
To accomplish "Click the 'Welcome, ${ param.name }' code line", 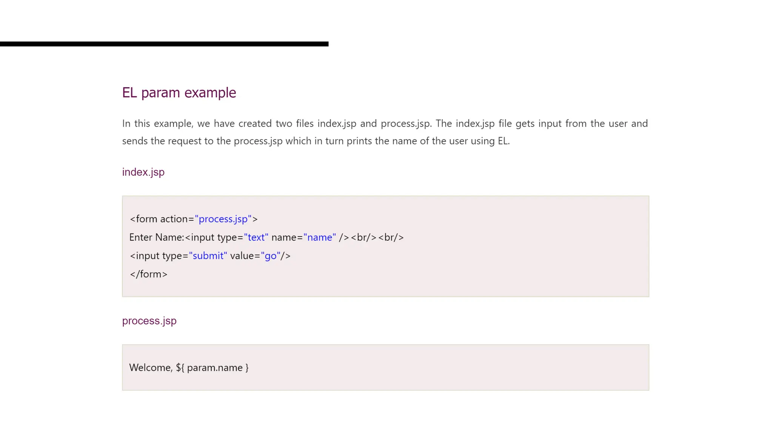I will pyautogui.click(x=189, y=368).
